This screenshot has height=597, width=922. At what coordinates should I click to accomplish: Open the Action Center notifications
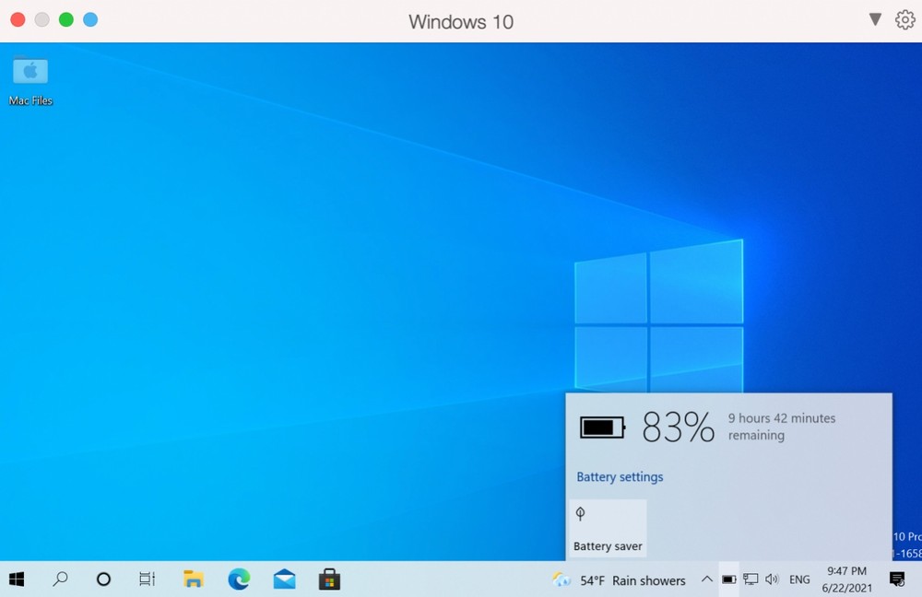tap(897, 579)
